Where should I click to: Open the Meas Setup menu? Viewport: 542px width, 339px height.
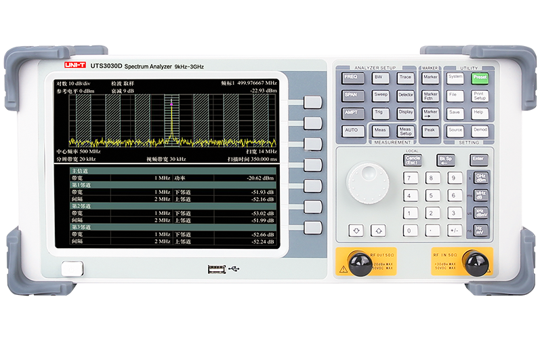tap(405, 130)
